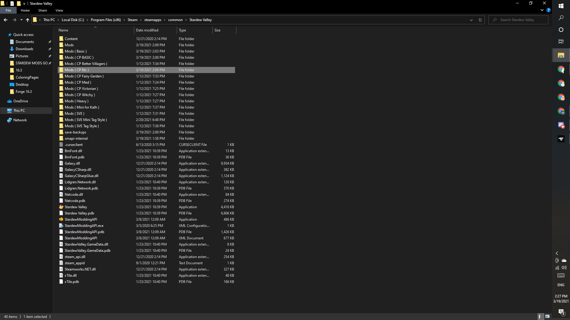Click the Up one level arrow
Screen dimensions: 570x320
(28, 20)
